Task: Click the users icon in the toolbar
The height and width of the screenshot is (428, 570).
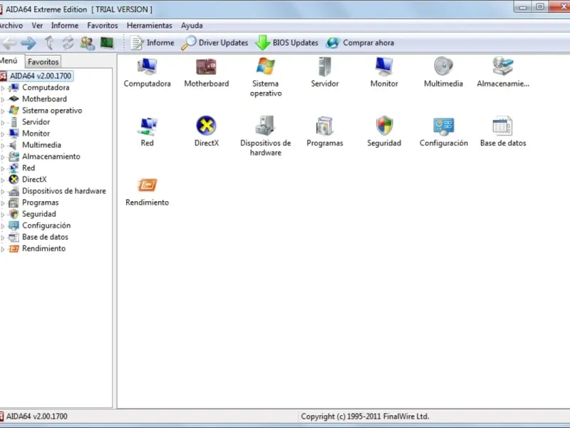Action: coord(87,43)
